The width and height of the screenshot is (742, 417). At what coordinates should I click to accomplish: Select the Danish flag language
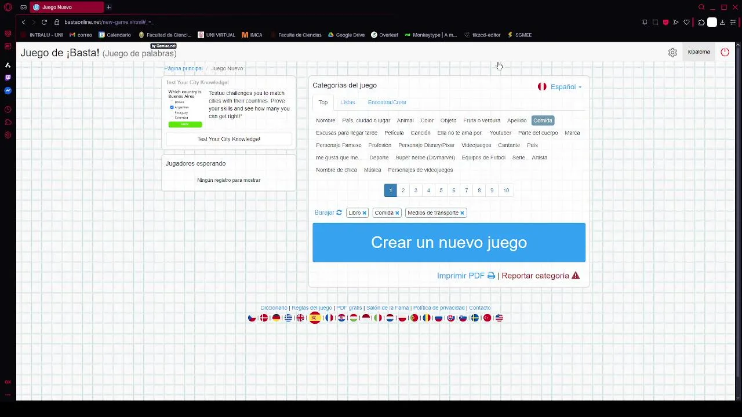264,318
